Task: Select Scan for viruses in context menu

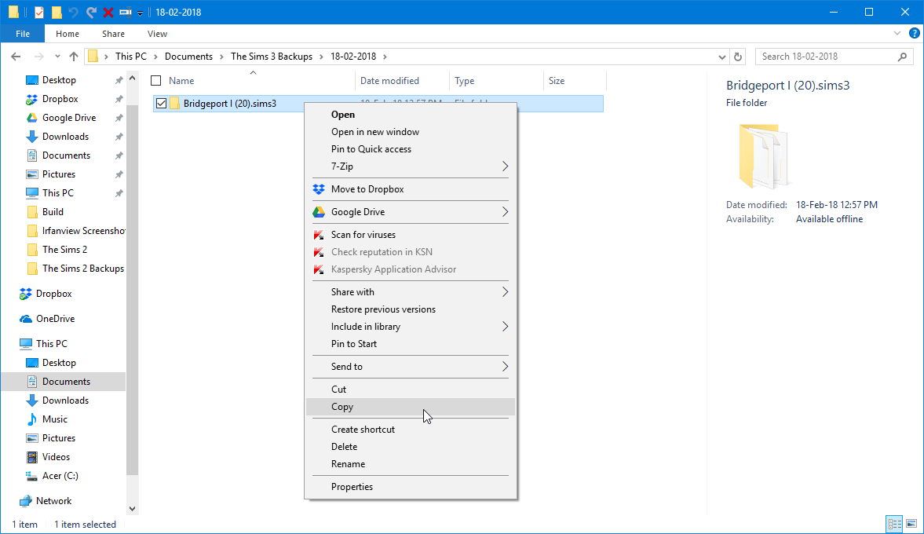Action: 363,235
